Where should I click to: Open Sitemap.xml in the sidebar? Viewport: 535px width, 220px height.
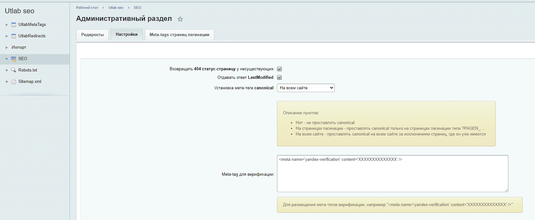[30, 82]
